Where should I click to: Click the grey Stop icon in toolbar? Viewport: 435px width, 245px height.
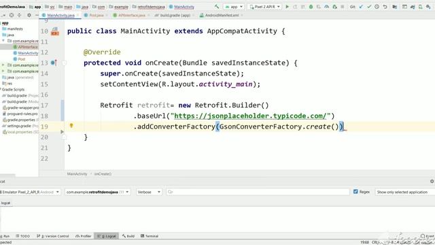[x=343, y=6]
